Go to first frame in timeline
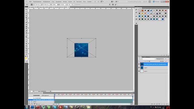The width and height of the screenshot is (194, 109). pyautogui.click(x=30, y=104)
